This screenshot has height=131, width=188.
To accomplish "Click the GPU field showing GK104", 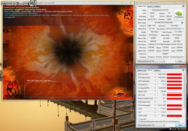I will (x=152, y=13).
